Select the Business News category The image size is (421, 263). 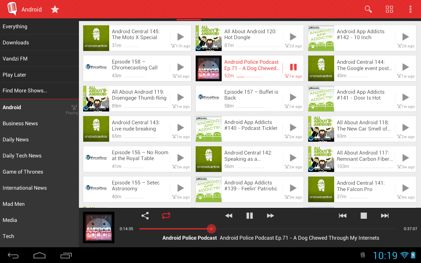39,124
